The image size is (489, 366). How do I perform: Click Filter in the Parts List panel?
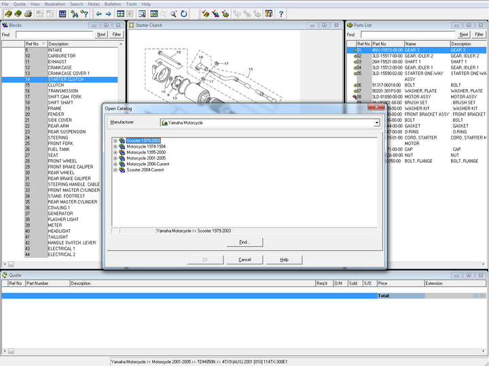[479, 35]
